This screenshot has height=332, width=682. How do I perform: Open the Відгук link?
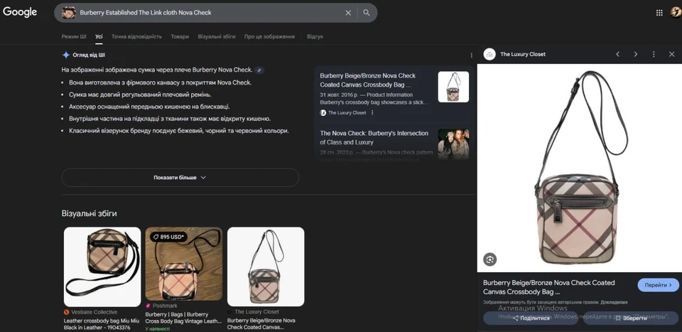coord(315,36)
